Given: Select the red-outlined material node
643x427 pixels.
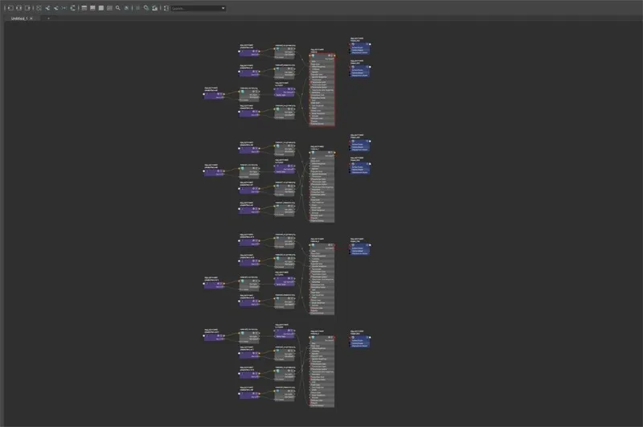Looking at the screenshot, I should 322,89.
